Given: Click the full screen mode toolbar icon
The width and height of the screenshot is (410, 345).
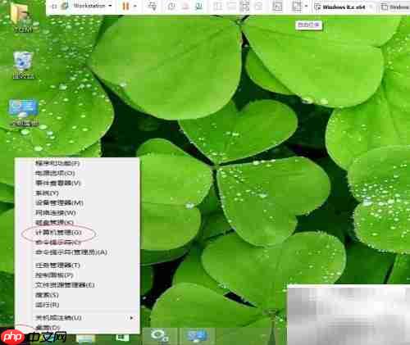Looking at the screenshot, I should pyautogui.click(x=244, y=6).
